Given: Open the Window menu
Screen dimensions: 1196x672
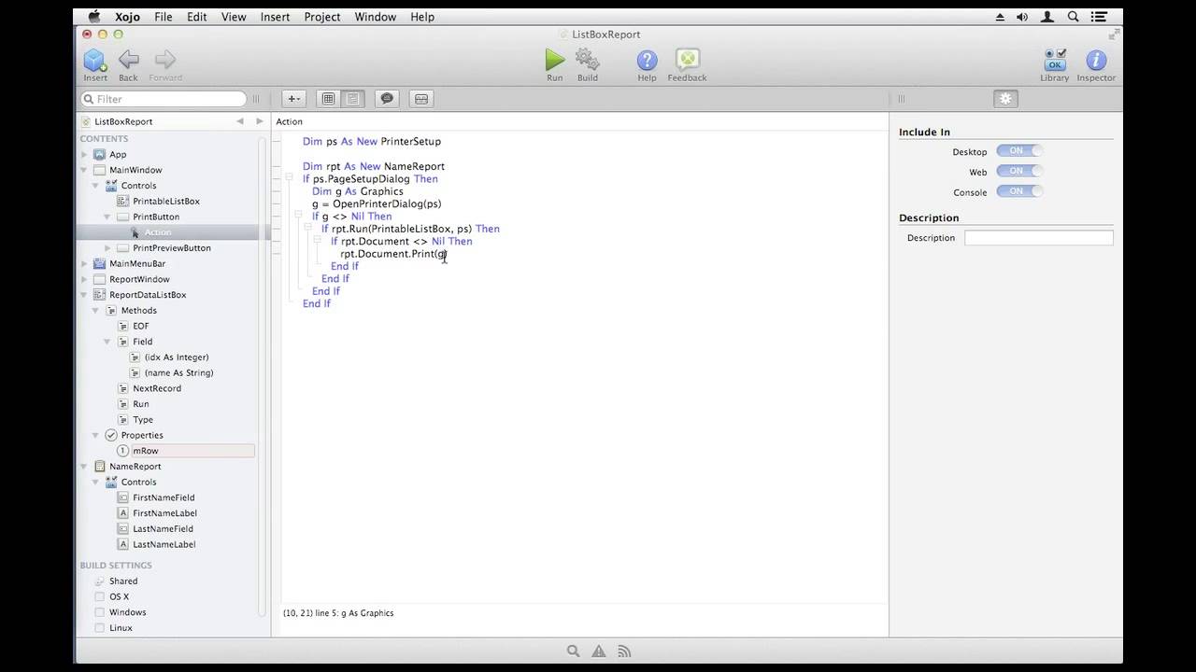Looking at the screenshot, I should pos(376,17).
